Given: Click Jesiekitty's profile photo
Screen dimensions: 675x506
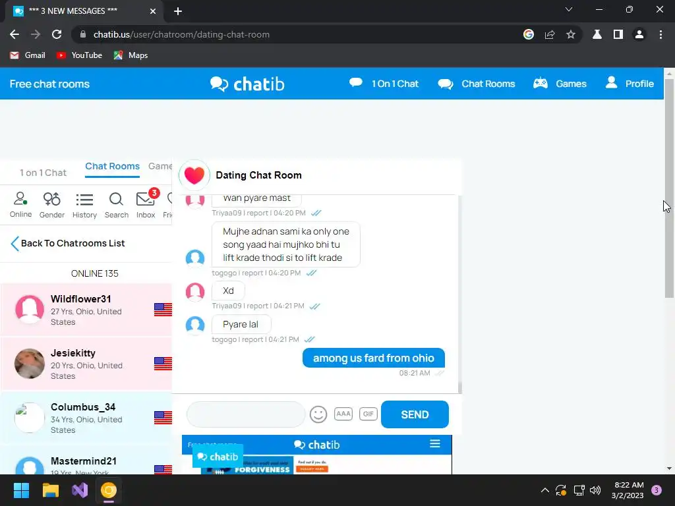Looking at the screenshot, I should [29, 363].
